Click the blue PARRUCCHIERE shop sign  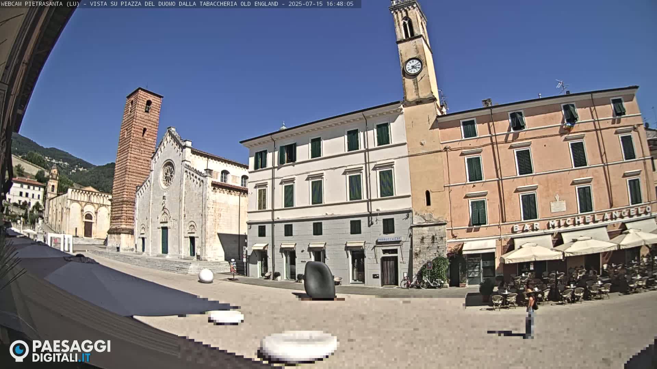[x=389, y=239]
